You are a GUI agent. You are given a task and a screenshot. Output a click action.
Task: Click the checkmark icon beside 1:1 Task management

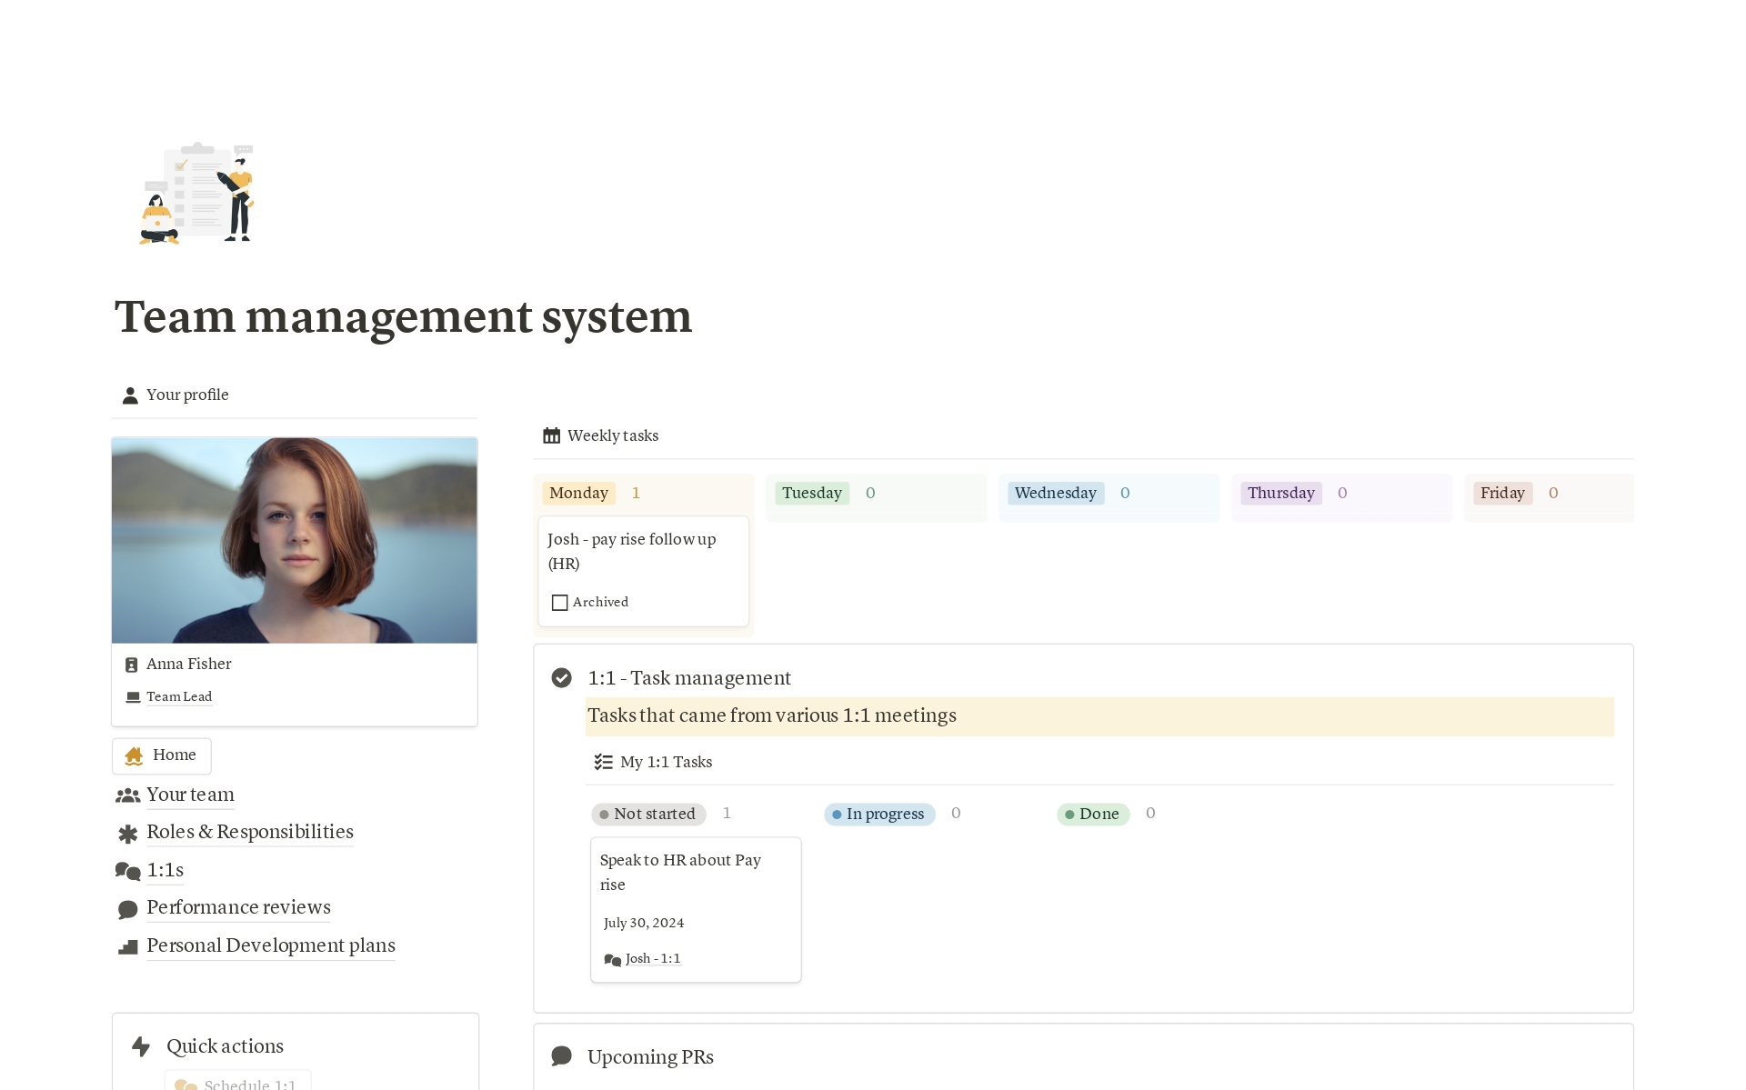562,678
